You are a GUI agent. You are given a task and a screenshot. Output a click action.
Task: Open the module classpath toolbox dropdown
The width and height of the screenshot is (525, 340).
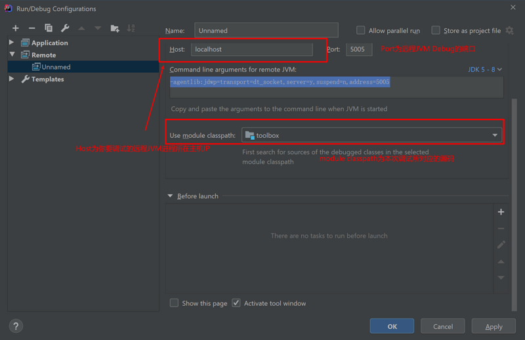371,135
